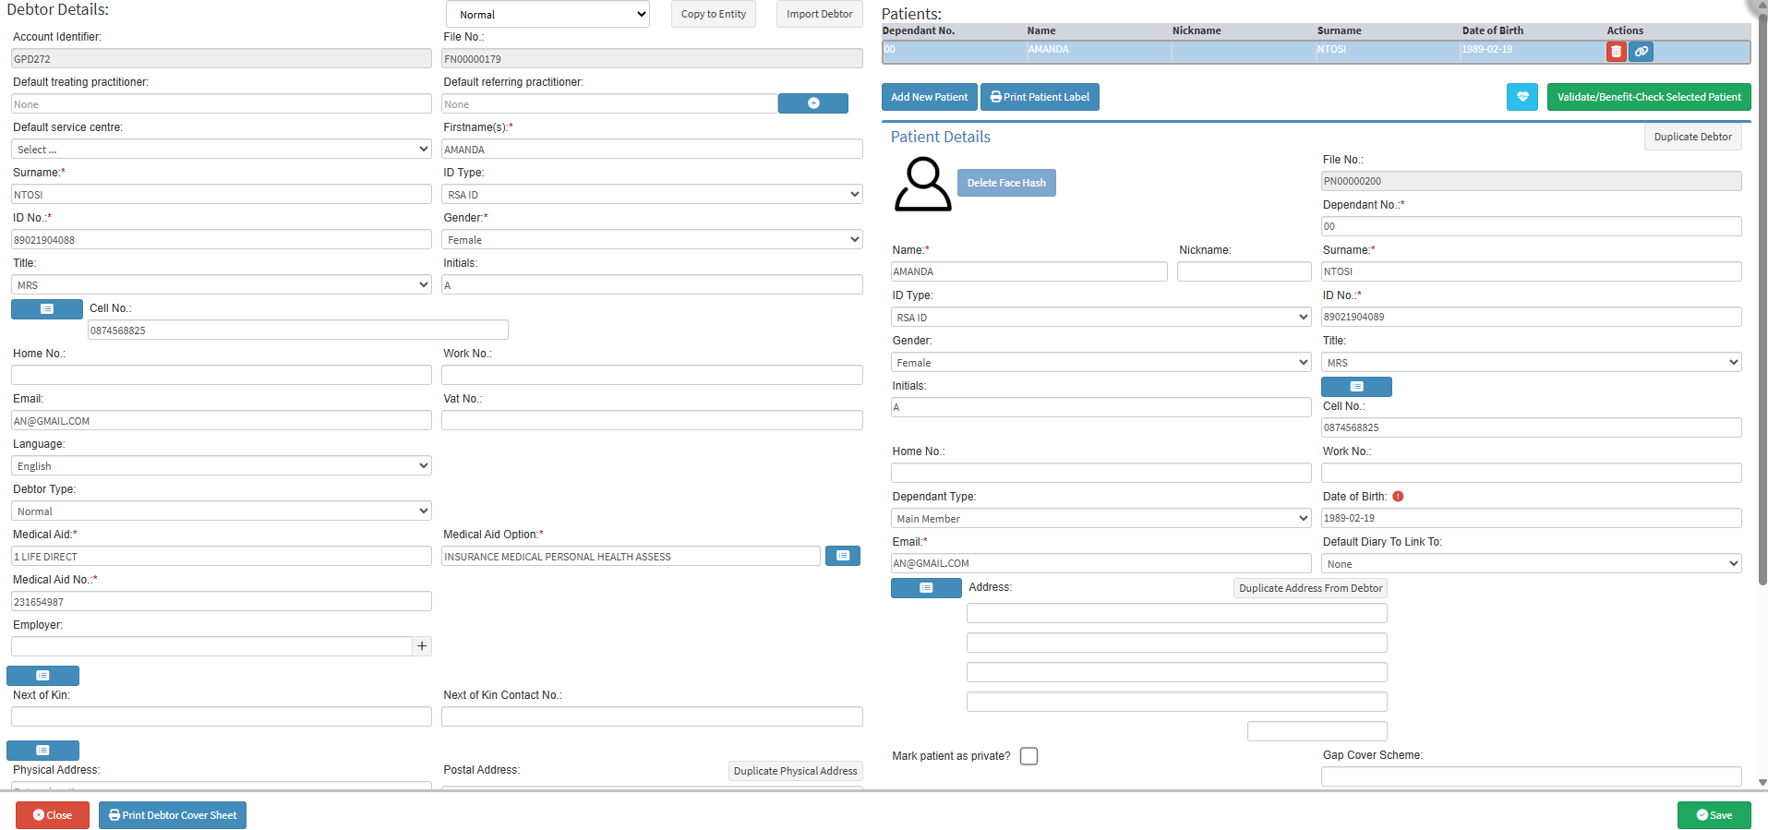Screen dimensions: 1768x830
Task: Click the green Save button
Action: (1714, 815)
